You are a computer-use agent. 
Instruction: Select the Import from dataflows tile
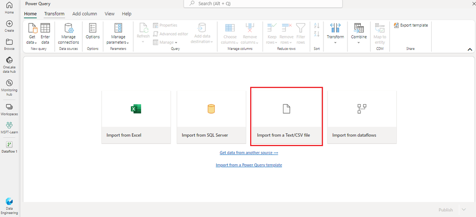tap(362, 117)
